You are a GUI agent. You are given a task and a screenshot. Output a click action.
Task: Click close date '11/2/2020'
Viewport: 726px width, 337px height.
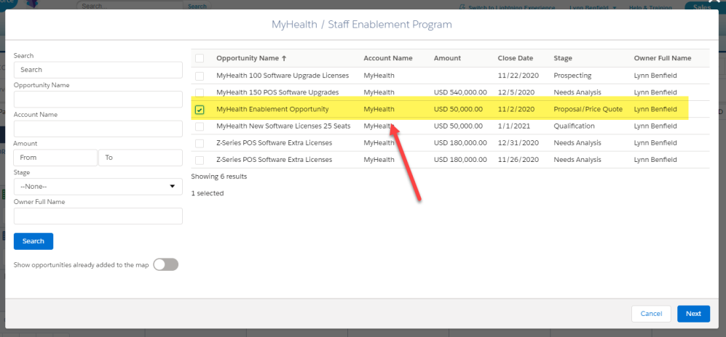(x=516, y=110)
